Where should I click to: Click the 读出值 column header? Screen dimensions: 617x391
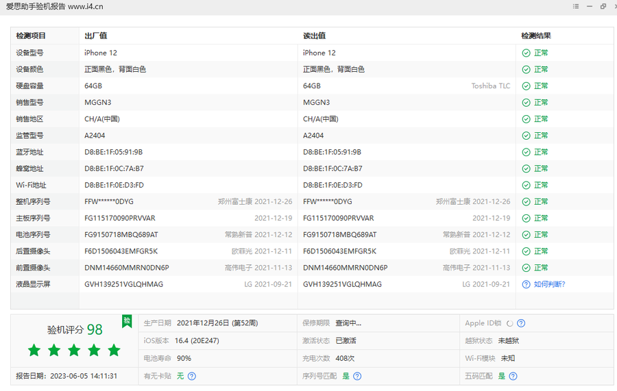click(314, 36)
